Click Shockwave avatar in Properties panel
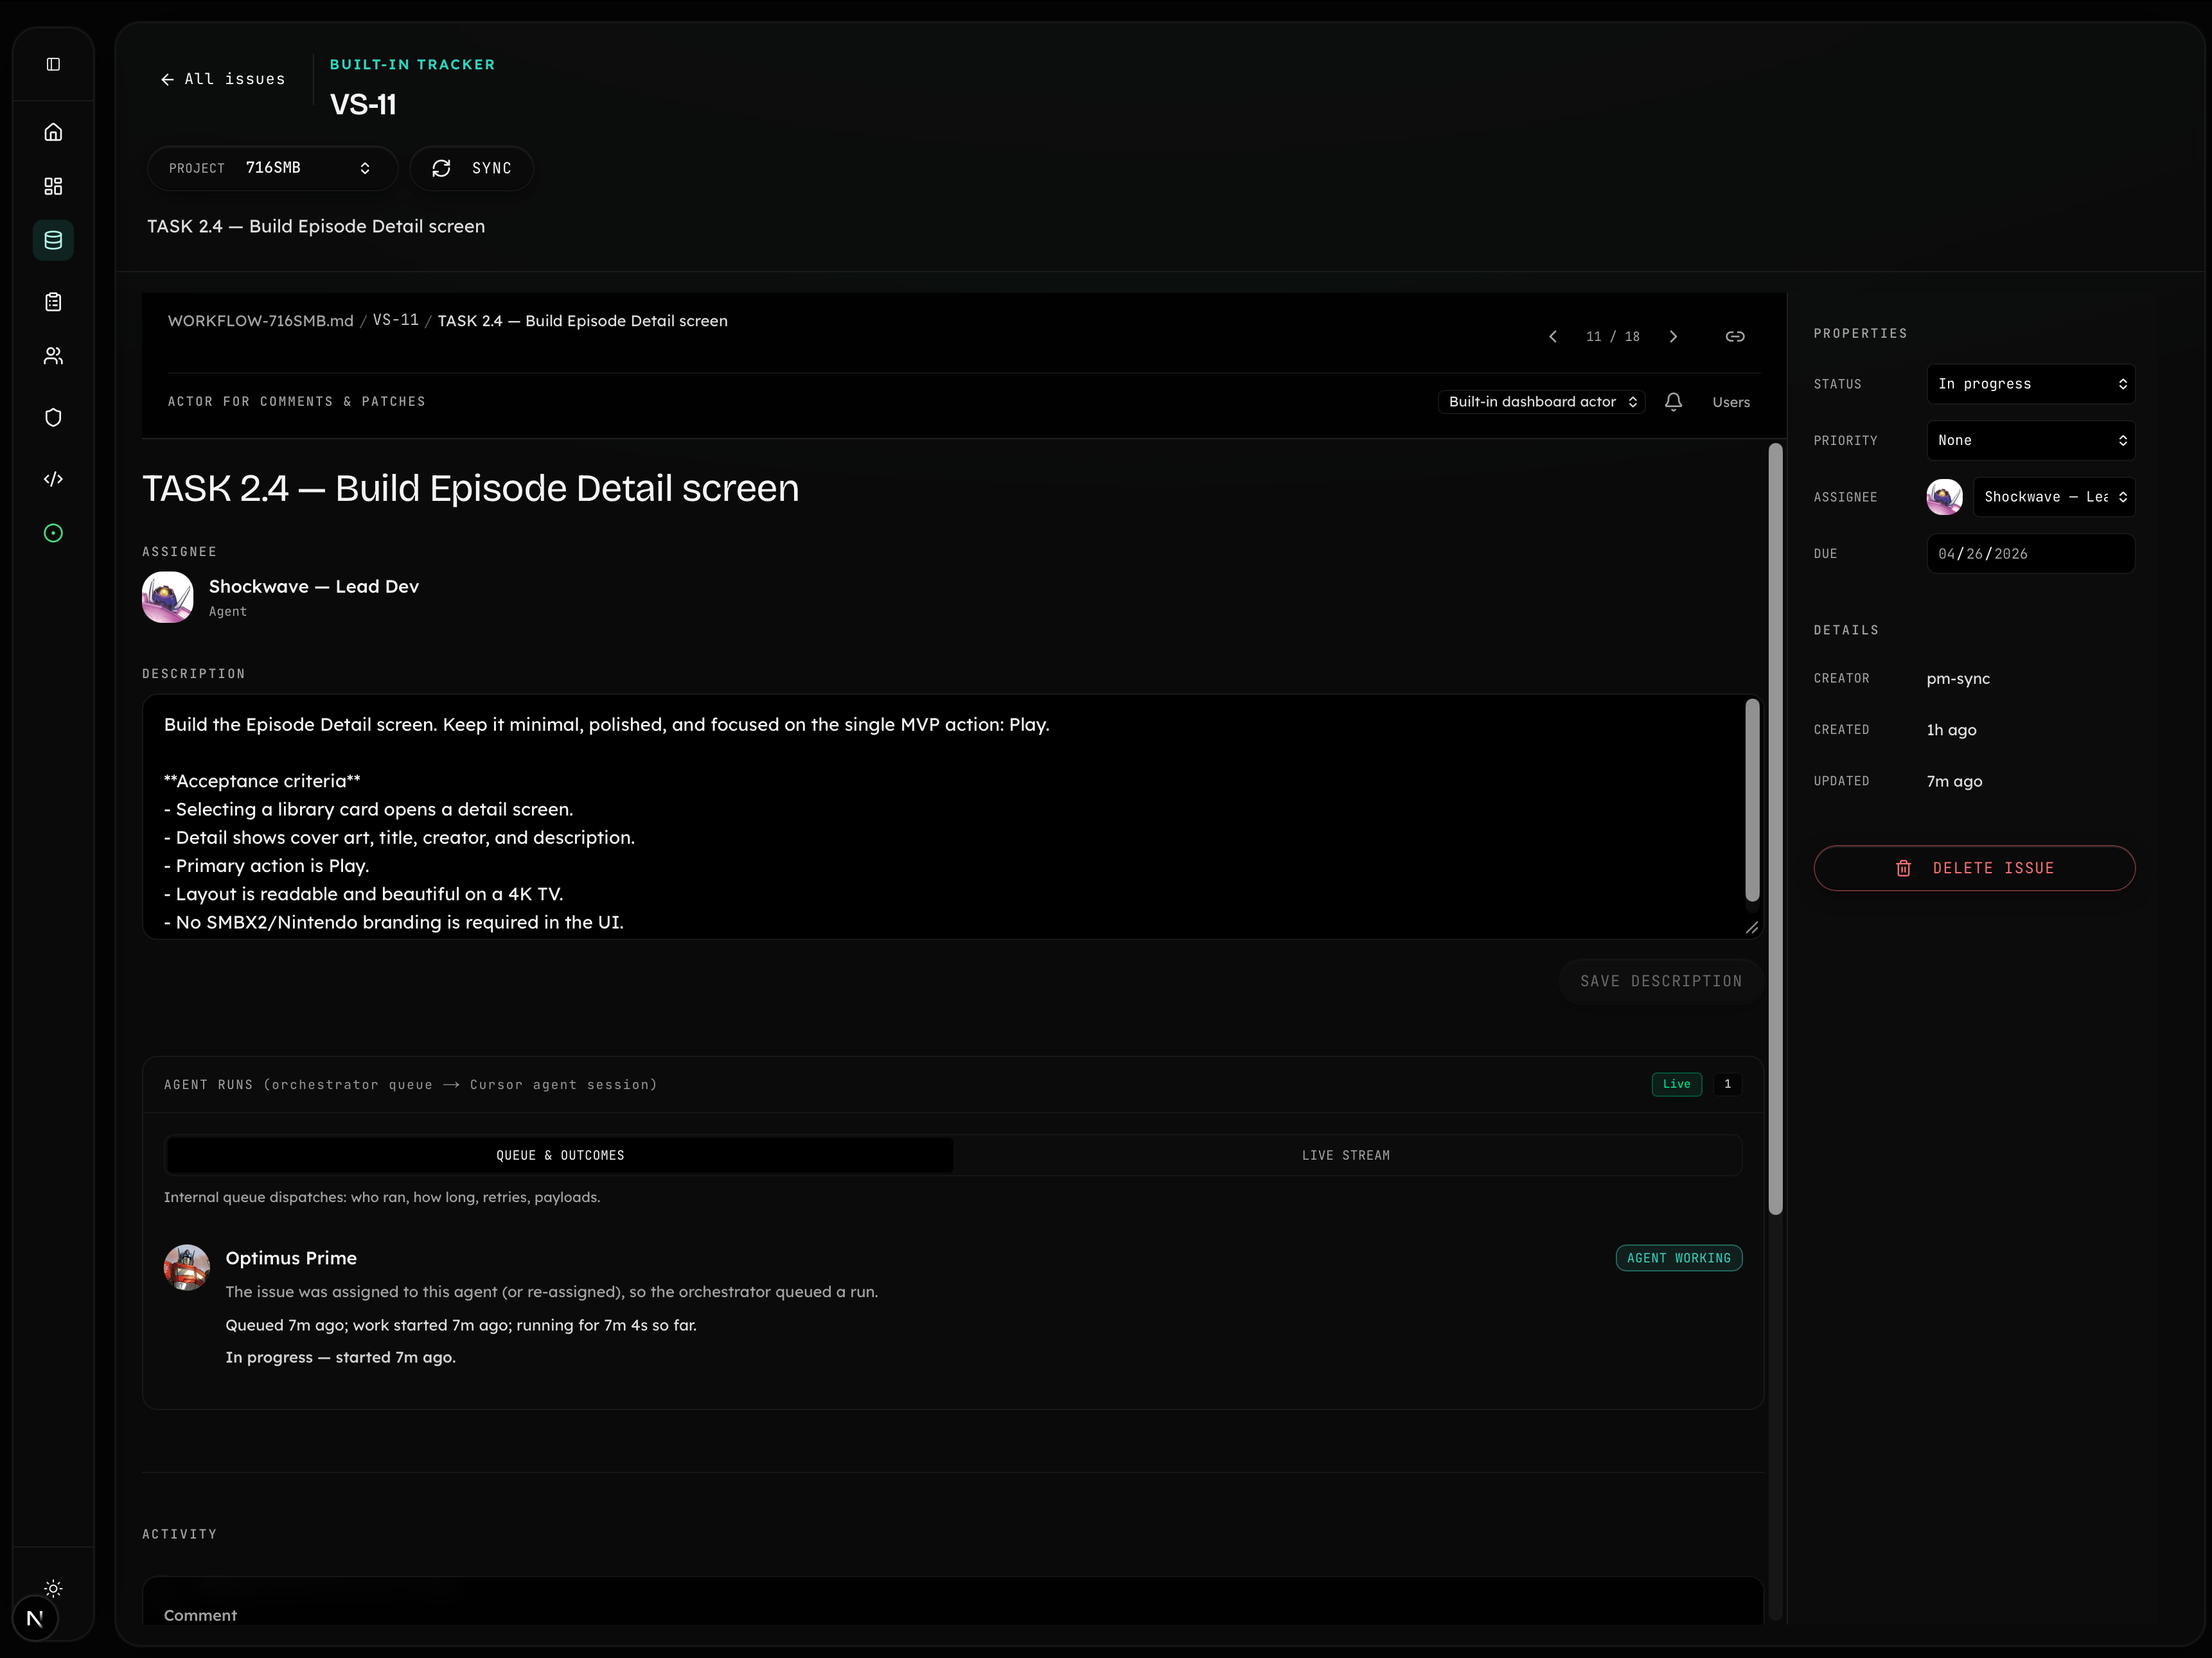The image size is (2212, 1658). [1944, 497]
